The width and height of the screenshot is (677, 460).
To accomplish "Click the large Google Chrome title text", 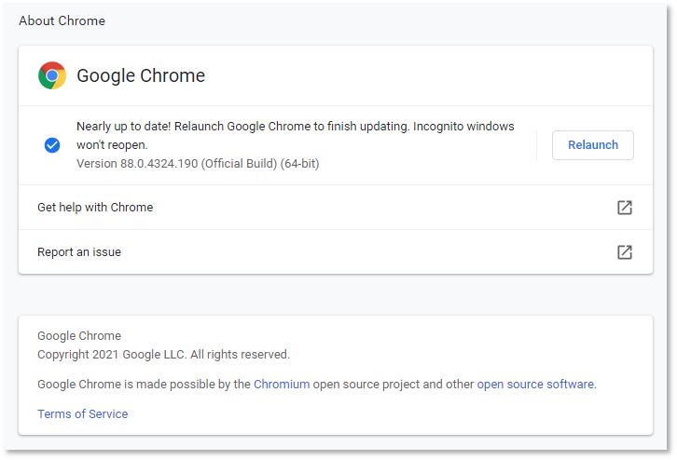I will tap(141, 75).
